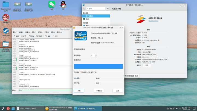Click the 保存 (Save) toolbar icon in KWrite
Image resolution: width=197 pixels, height=111 pixels.
[31, 36]
